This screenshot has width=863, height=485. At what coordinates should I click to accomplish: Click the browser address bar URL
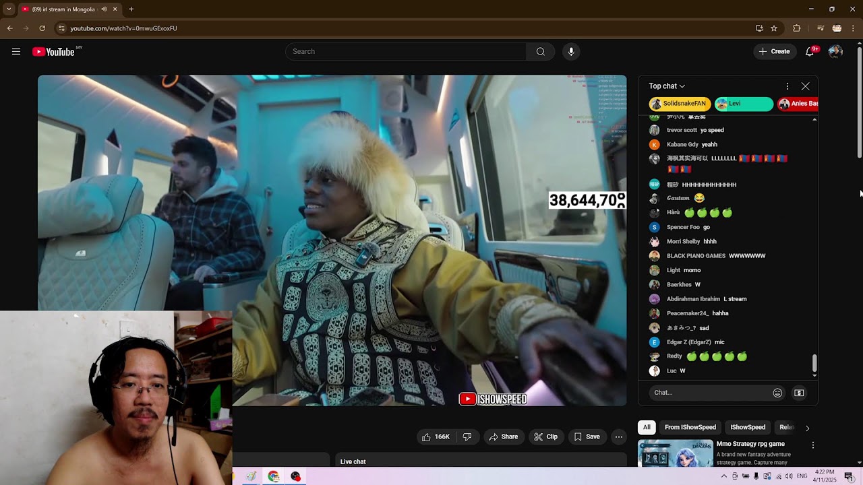[x=124, y=28]
